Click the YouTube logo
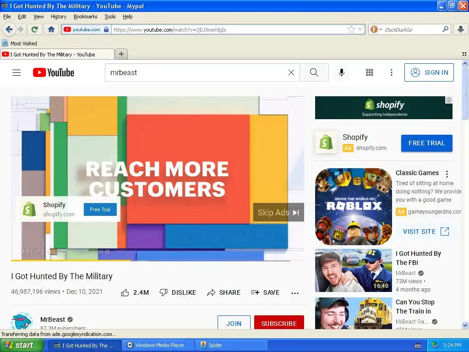This screenshot has width=469, height=352. [54, 72]
